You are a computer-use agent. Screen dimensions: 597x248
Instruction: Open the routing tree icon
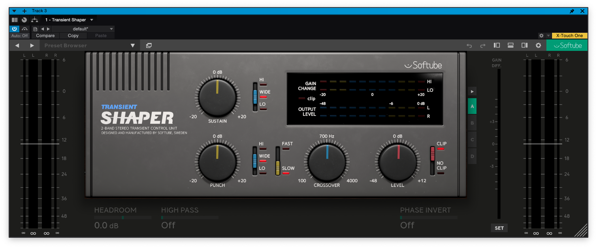pyautogui.click(x=34, y=20)
